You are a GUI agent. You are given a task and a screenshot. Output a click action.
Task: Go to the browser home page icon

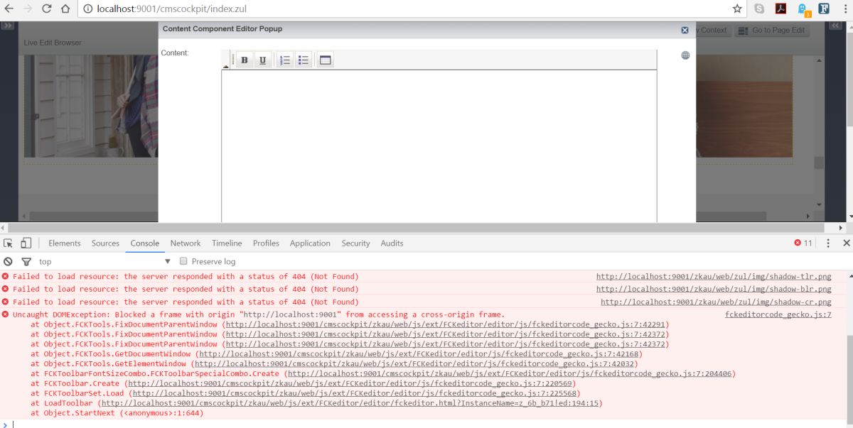[65, 9]
